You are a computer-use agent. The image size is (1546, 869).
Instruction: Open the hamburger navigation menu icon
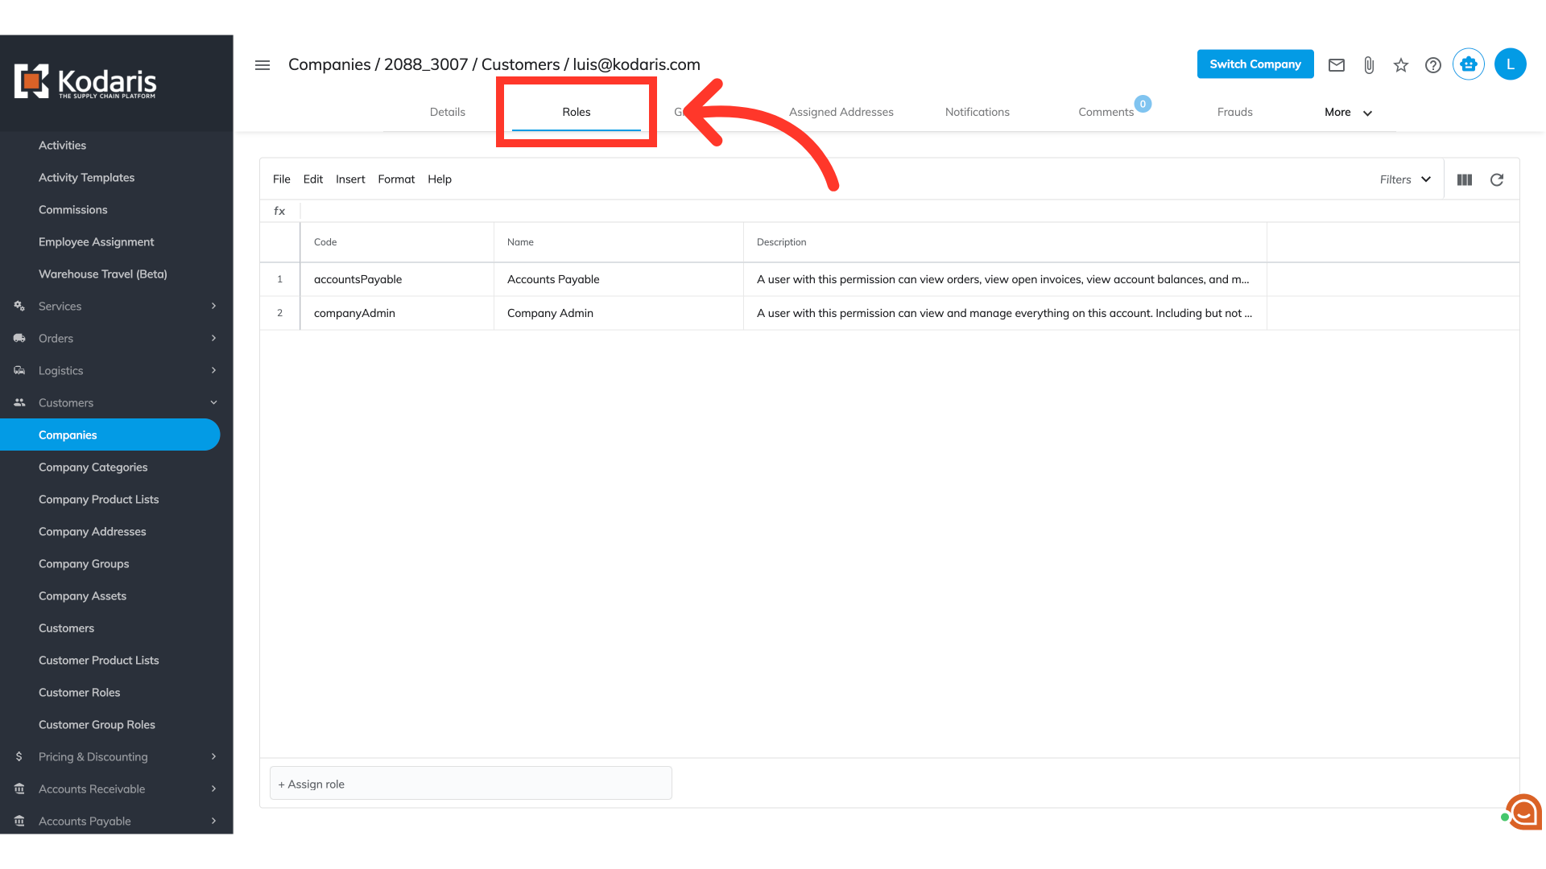coord(262,65)
